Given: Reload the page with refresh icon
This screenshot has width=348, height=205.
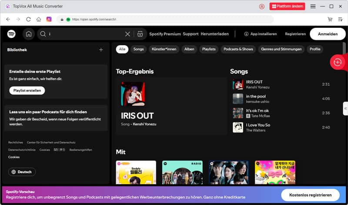Looking at the screenshot, I should point(28,19).
